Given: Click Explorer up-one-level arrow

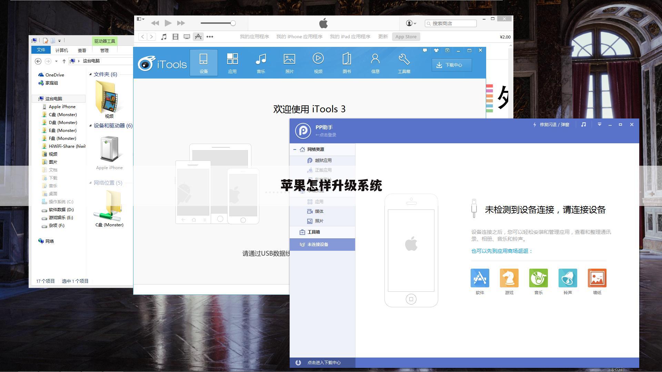Looking at the screenshot, I should (64, 61).
